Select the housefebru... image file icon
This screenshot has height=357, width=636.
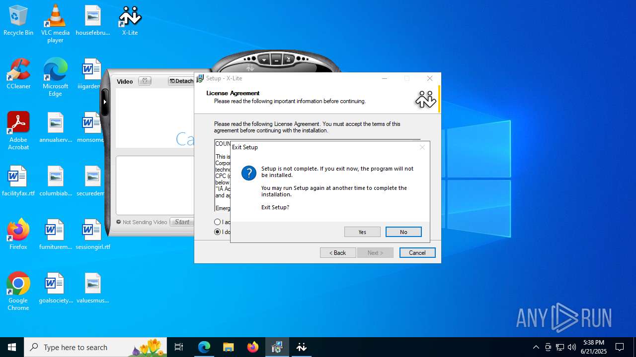pos(92,21)
